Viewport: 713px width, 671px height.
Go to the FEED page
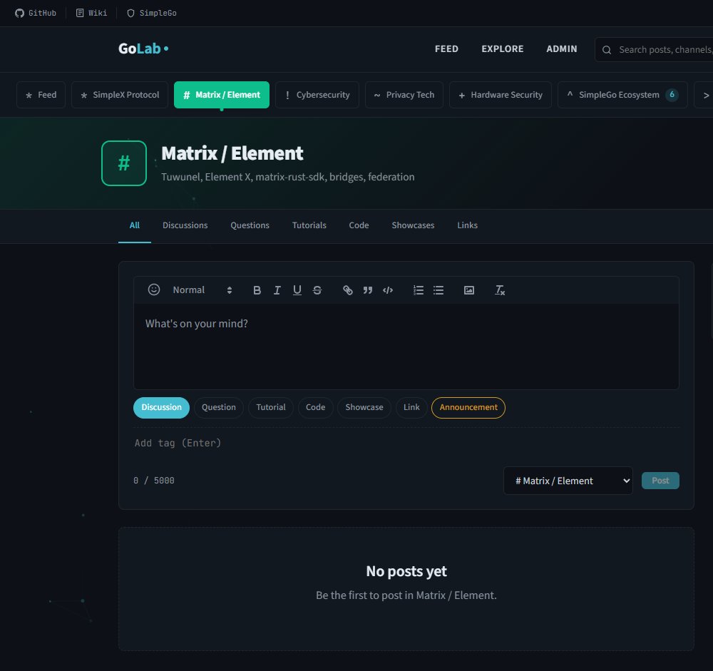[x=446, y=48]
